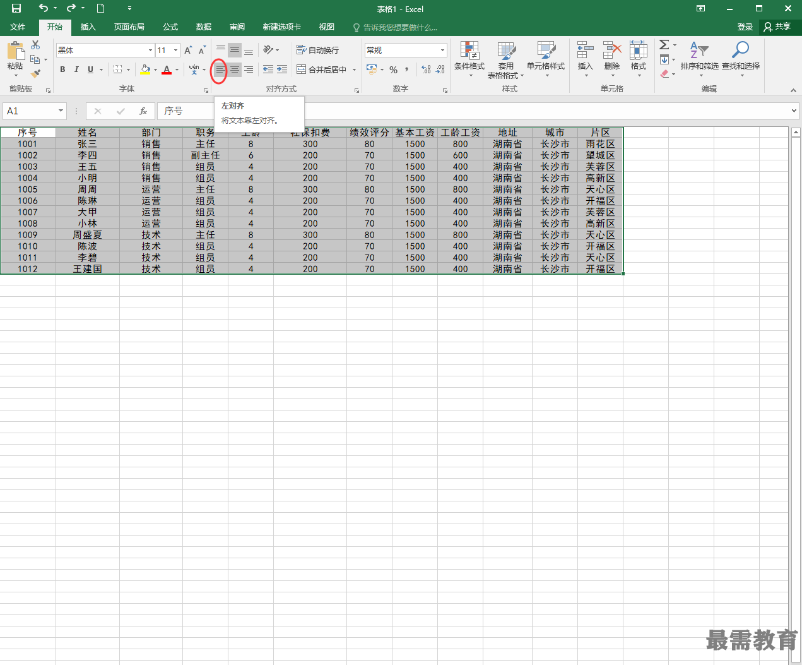Redo the last undone action
802x665 pixels.
pyautogui.click(x=71, y=8)
